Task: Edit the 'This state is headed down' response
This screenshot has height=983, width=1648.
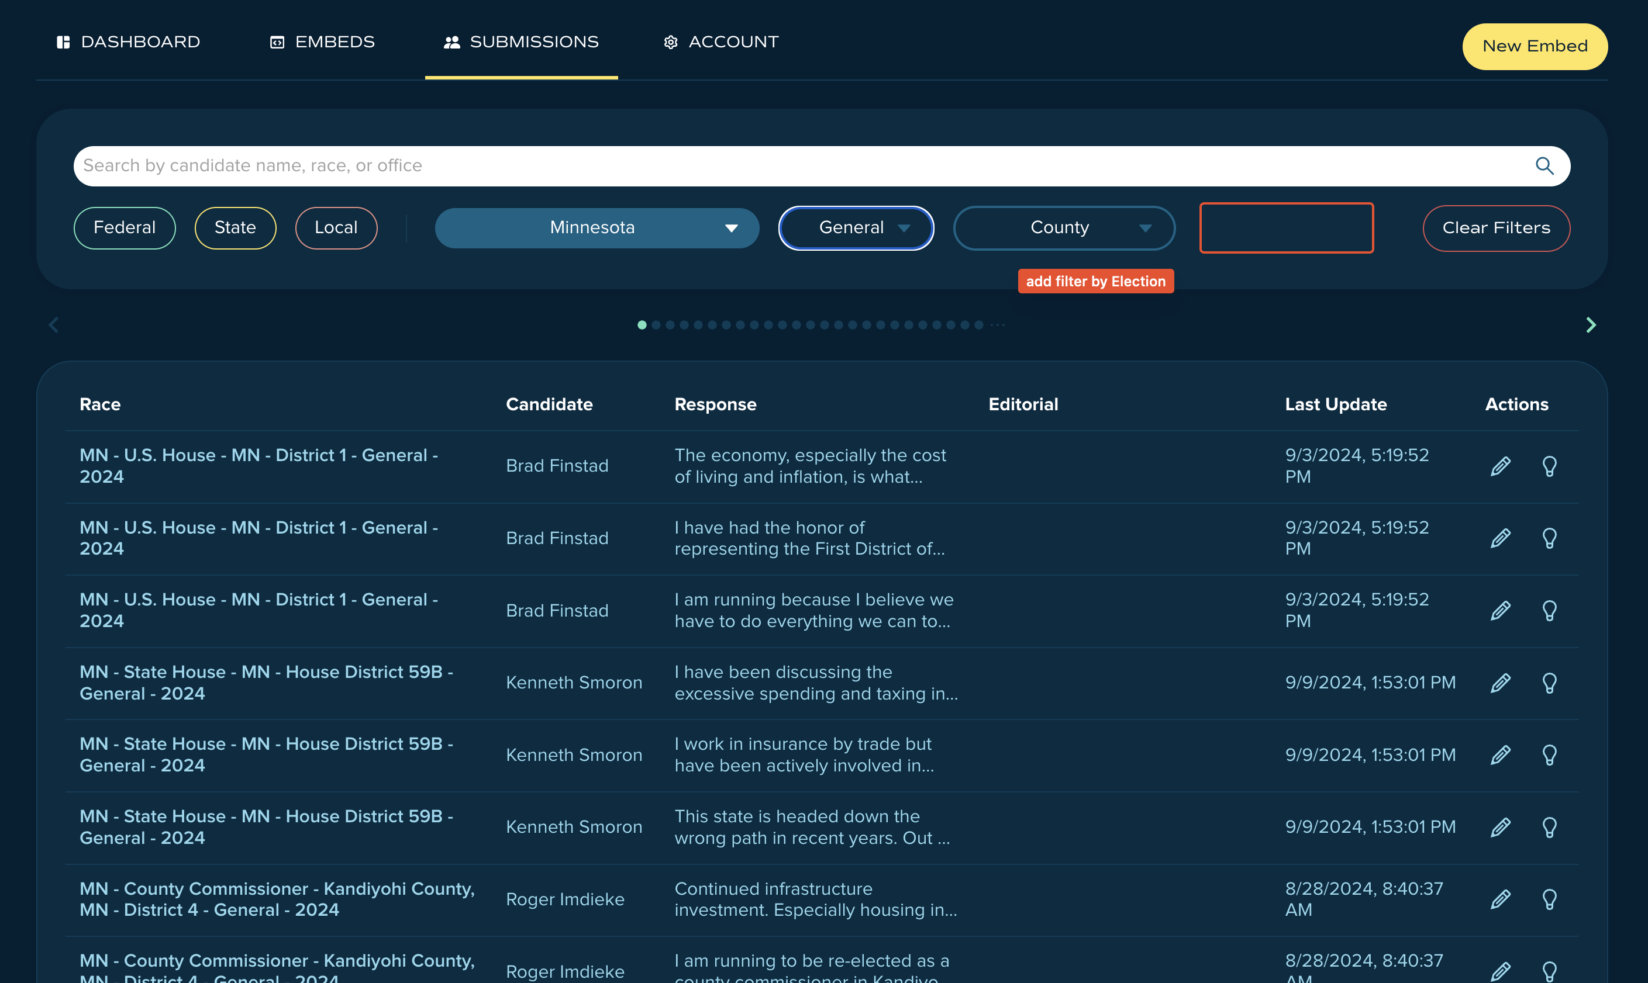Action: coord(1500,827)
